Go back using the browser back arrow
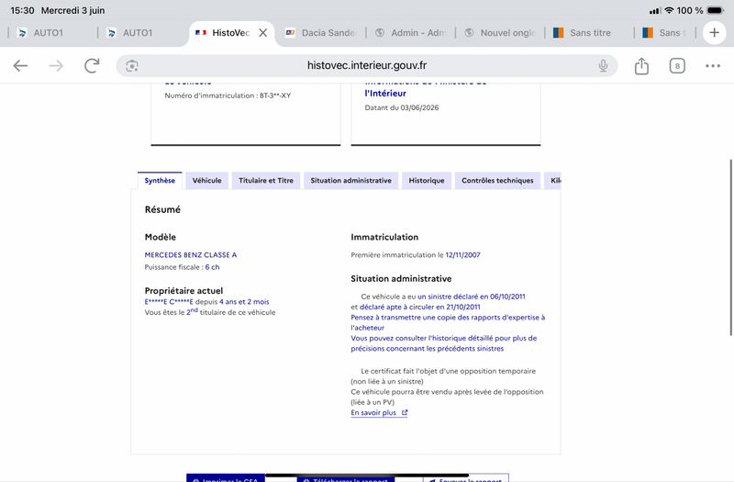 [x=20, y=65]
